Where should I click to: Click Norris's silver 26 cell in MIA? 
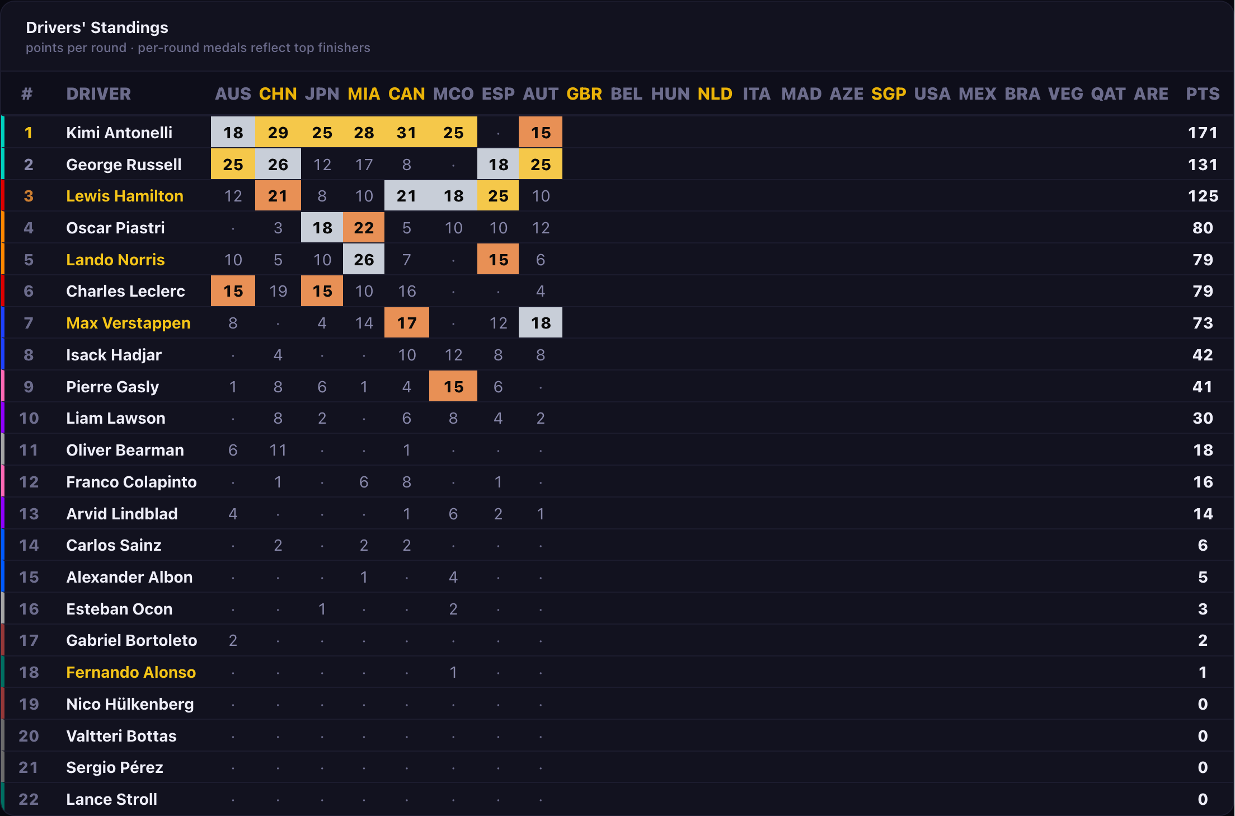pos(364,260)
